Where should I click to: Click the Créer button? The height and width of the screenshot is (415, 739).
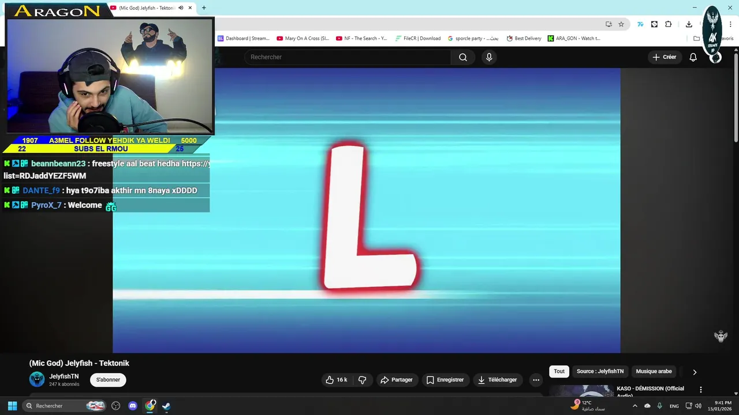tap(665, 57)
